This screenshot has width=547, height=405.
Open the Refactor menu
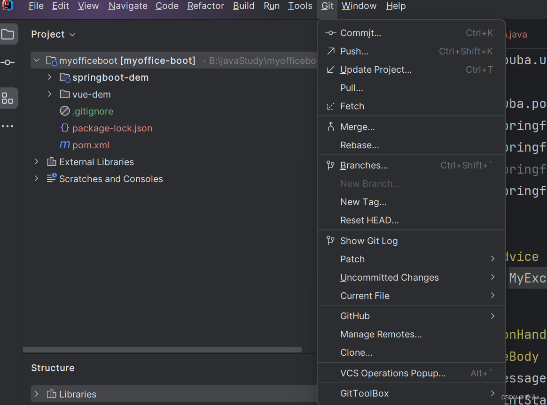[x=205, y=6]
